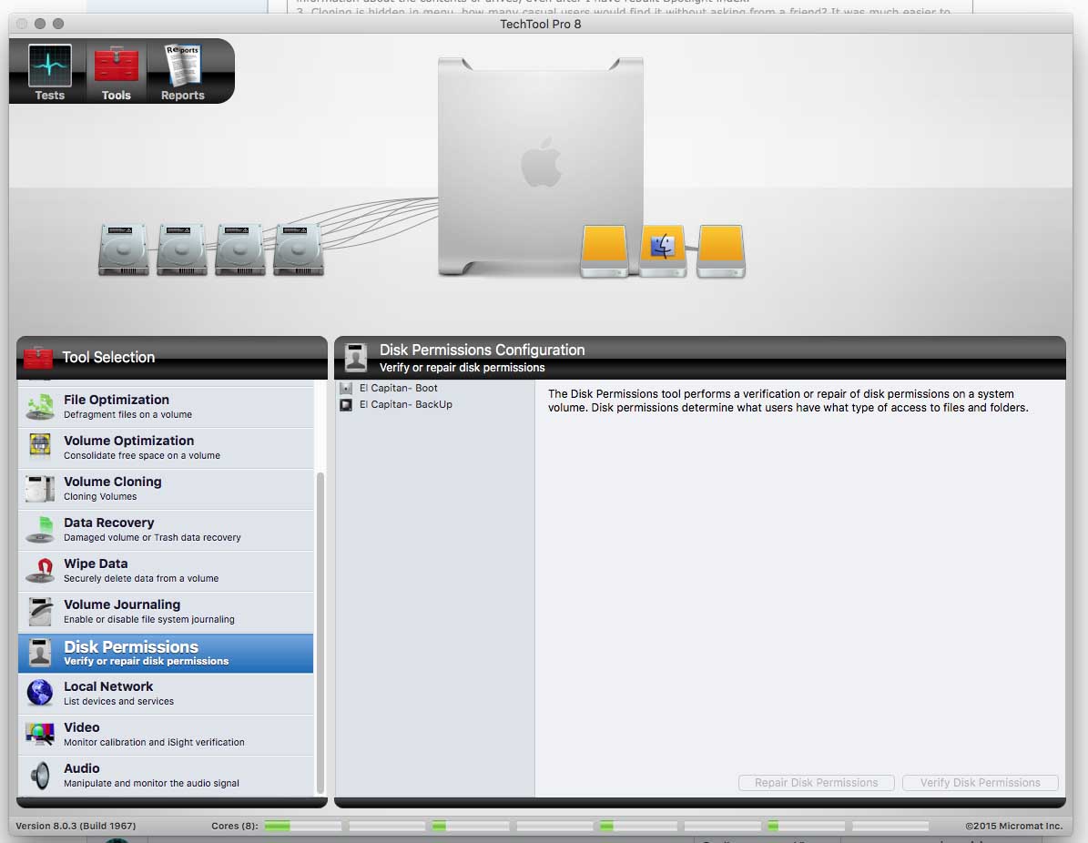Click the Volume Journaling tool icon
The width and height of the screenshot is (1088, 843).
pos(40,611)
